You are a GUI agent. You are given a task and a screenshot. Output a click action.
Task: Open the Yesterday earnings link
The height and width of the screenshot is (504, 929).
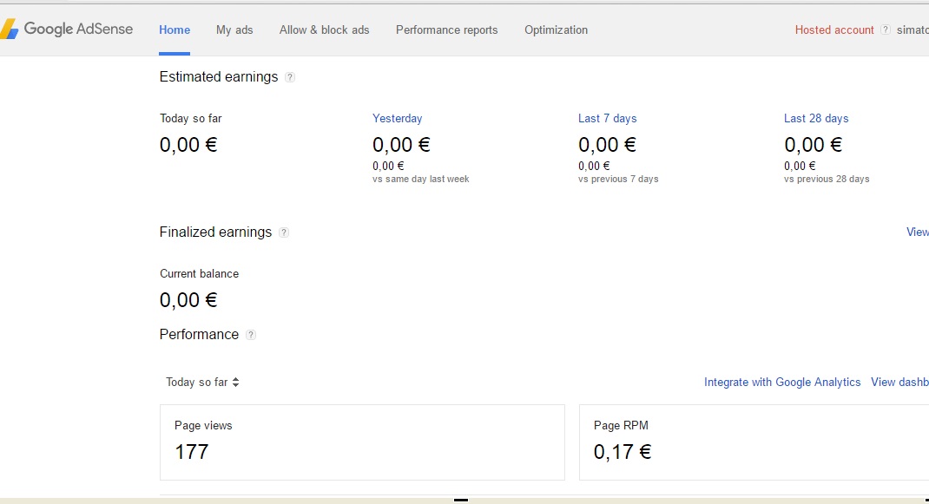pos(397,119)
